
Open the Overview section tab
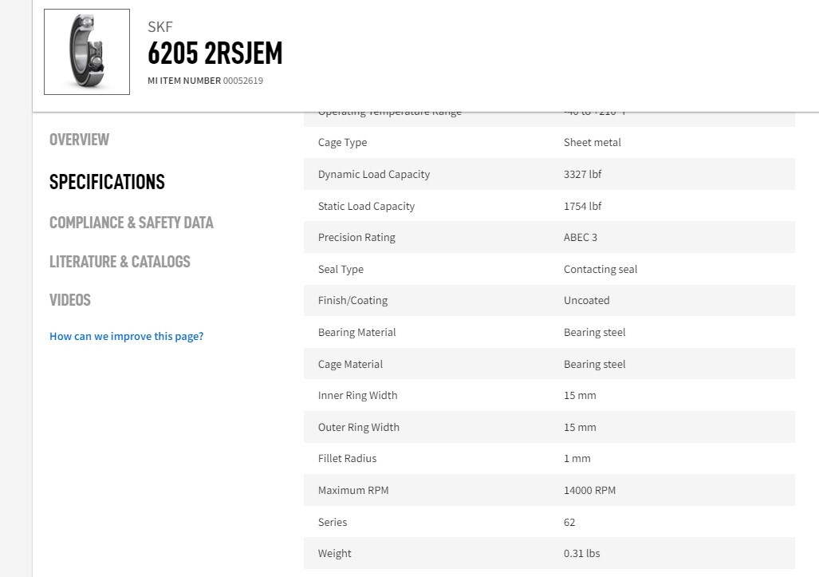(x=80, y=140)
